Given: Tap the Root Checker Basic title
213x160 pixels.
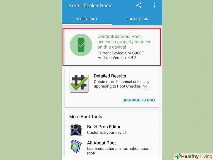Looking at the screenshot, I should tap(90, 6).
